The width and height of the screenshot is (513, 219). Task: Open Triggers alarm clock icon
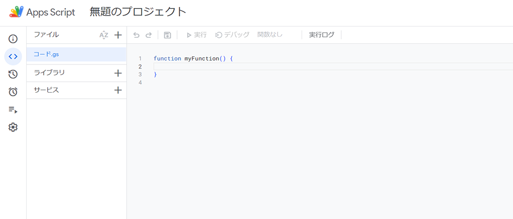point(13,92)
